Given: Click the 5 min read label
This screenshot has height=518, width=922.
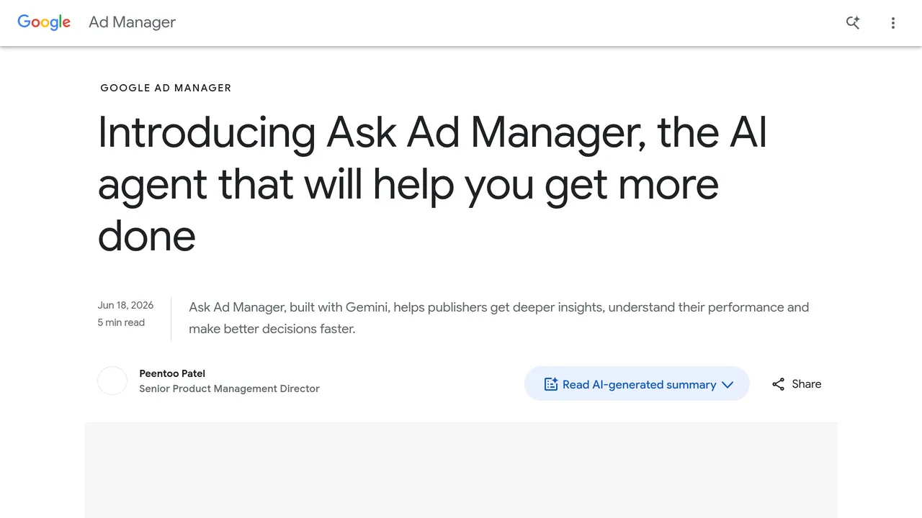Looking at the screenshot, I should pos(121,322).
